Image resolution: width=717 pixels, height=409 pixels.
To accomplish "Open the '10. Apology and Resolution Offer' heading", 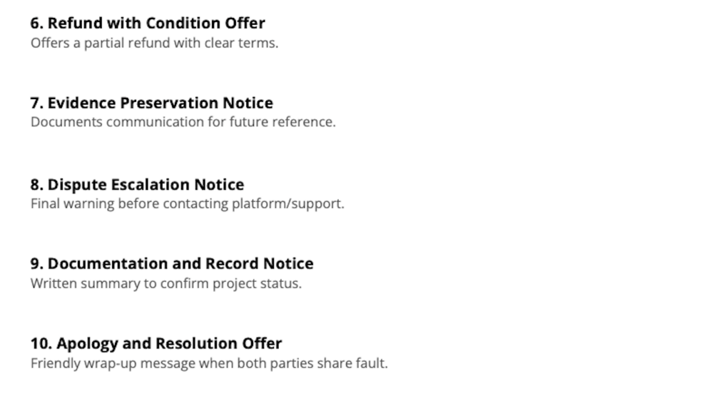I will coord(156,343).
